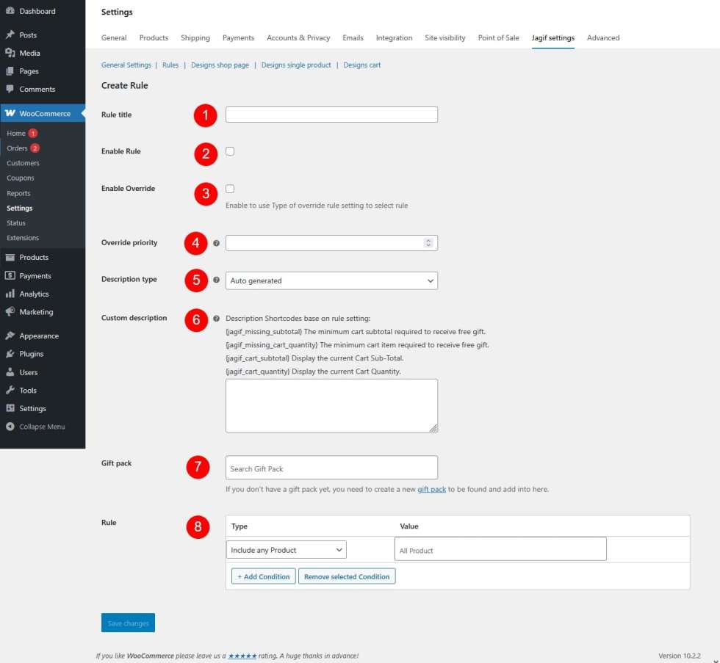The image size is (720, 663).
Task: Check the Enable Override checkbox
Action: 230,189
